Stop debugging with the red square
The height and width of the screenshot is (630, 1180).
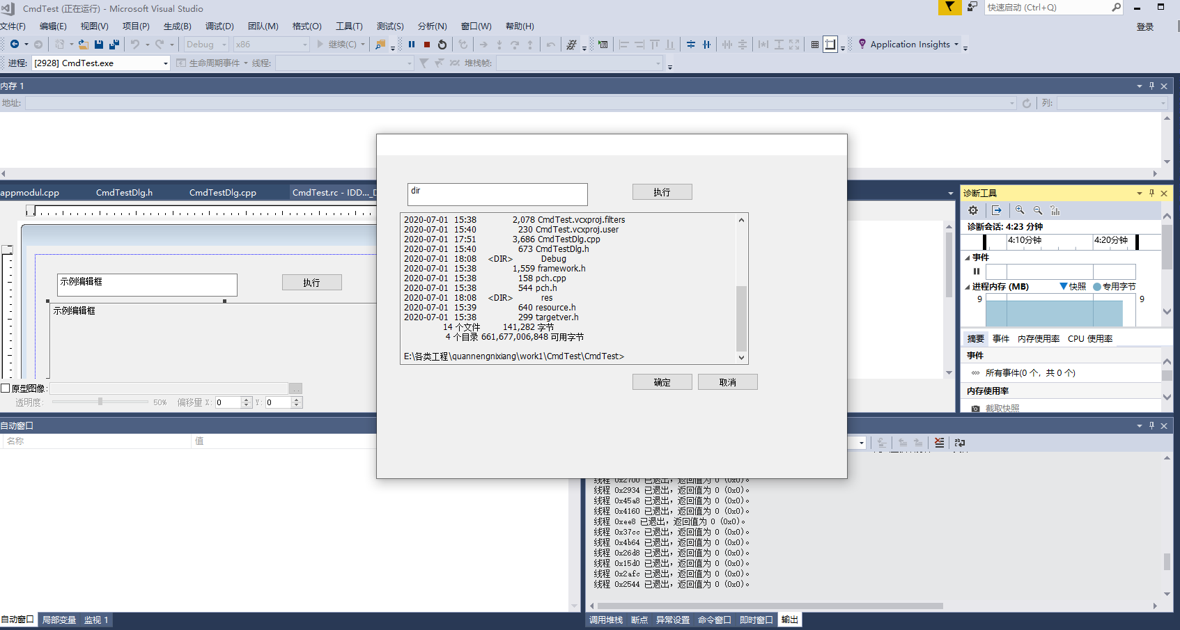[x=427, y=45]
